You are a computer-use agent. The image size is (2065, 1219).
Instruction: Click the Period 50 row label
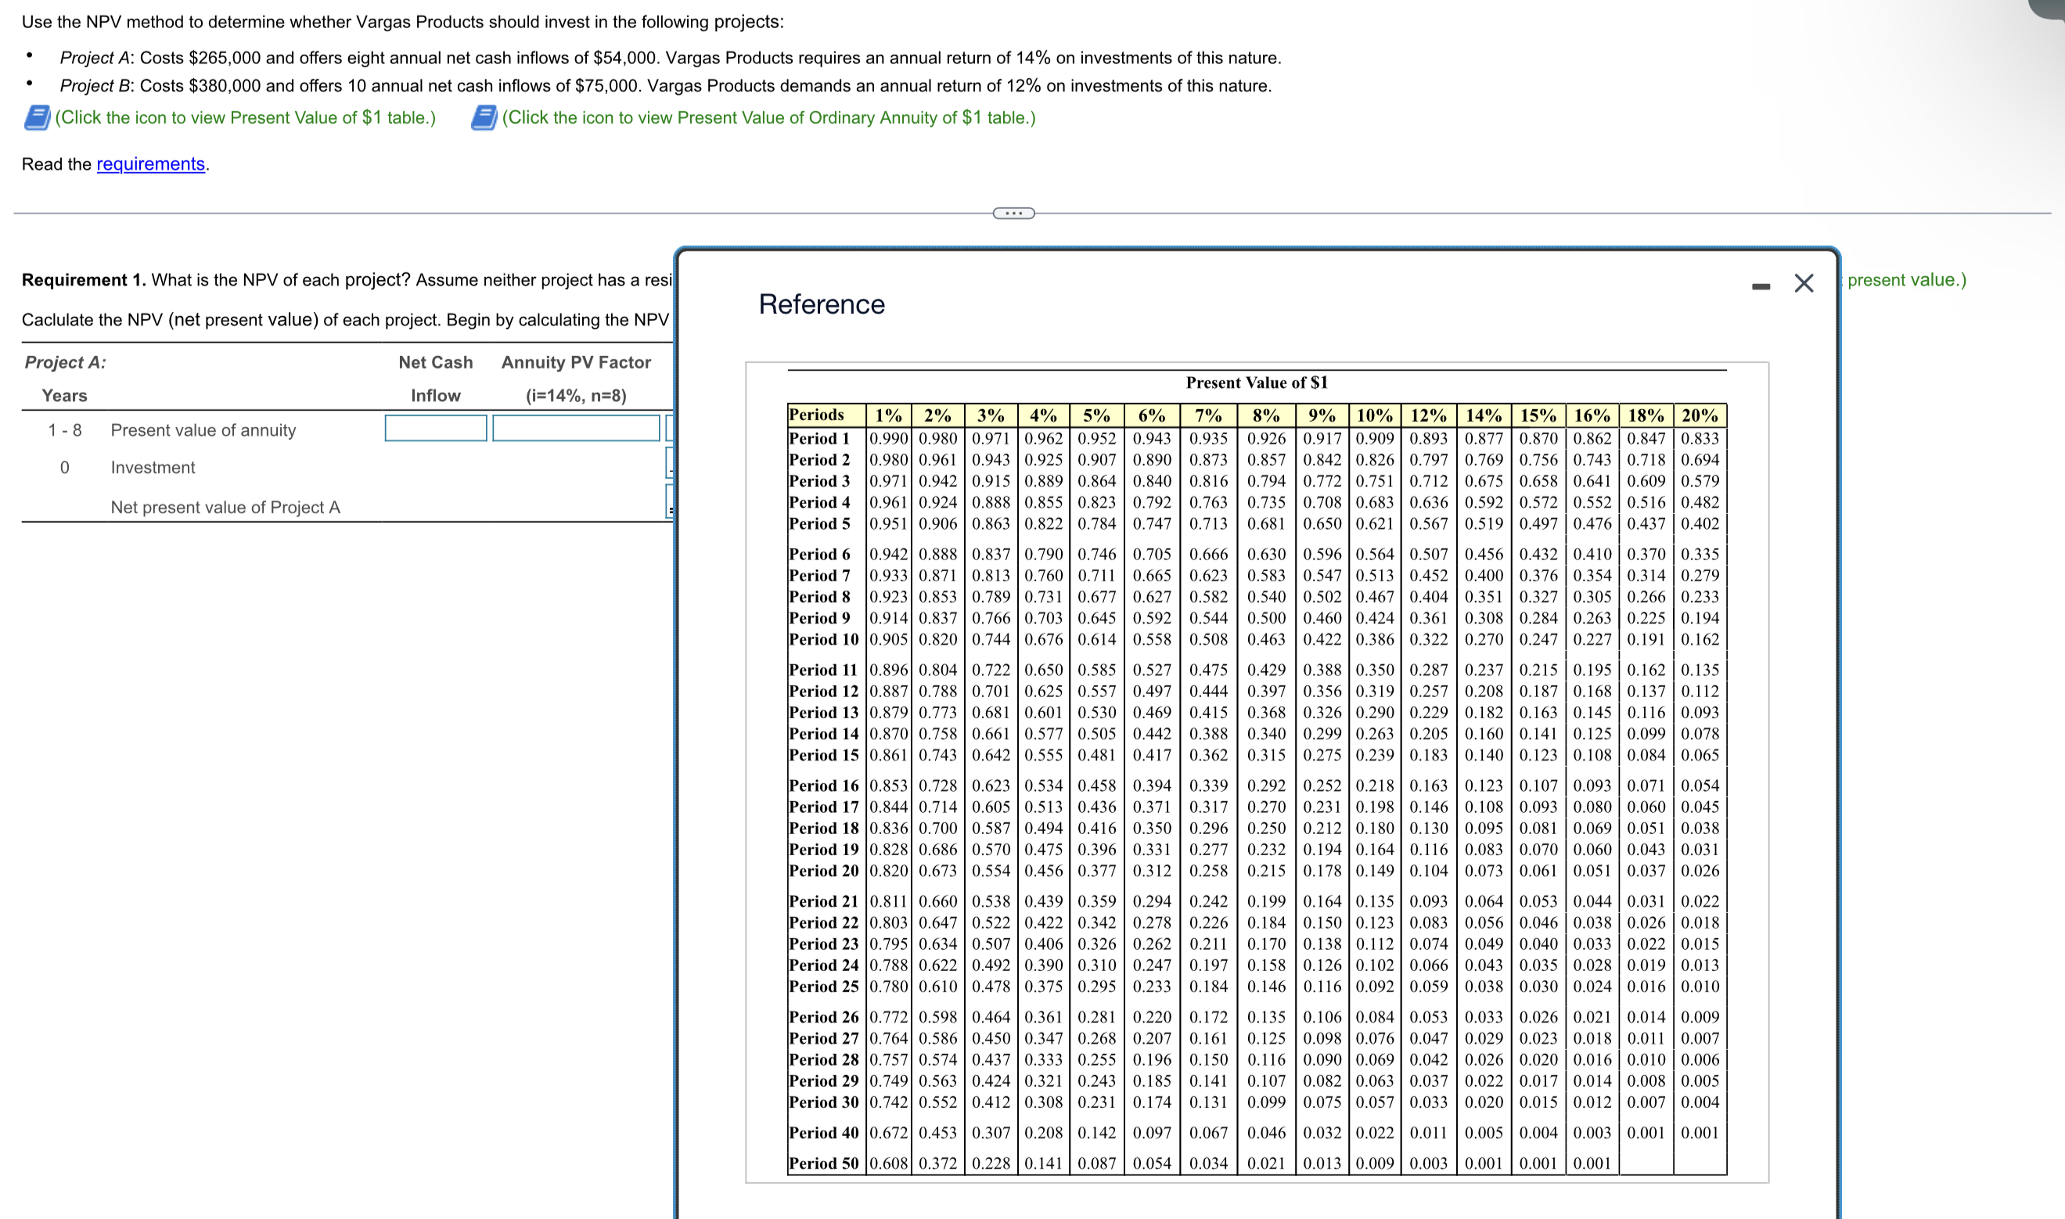pos(823,1163)
